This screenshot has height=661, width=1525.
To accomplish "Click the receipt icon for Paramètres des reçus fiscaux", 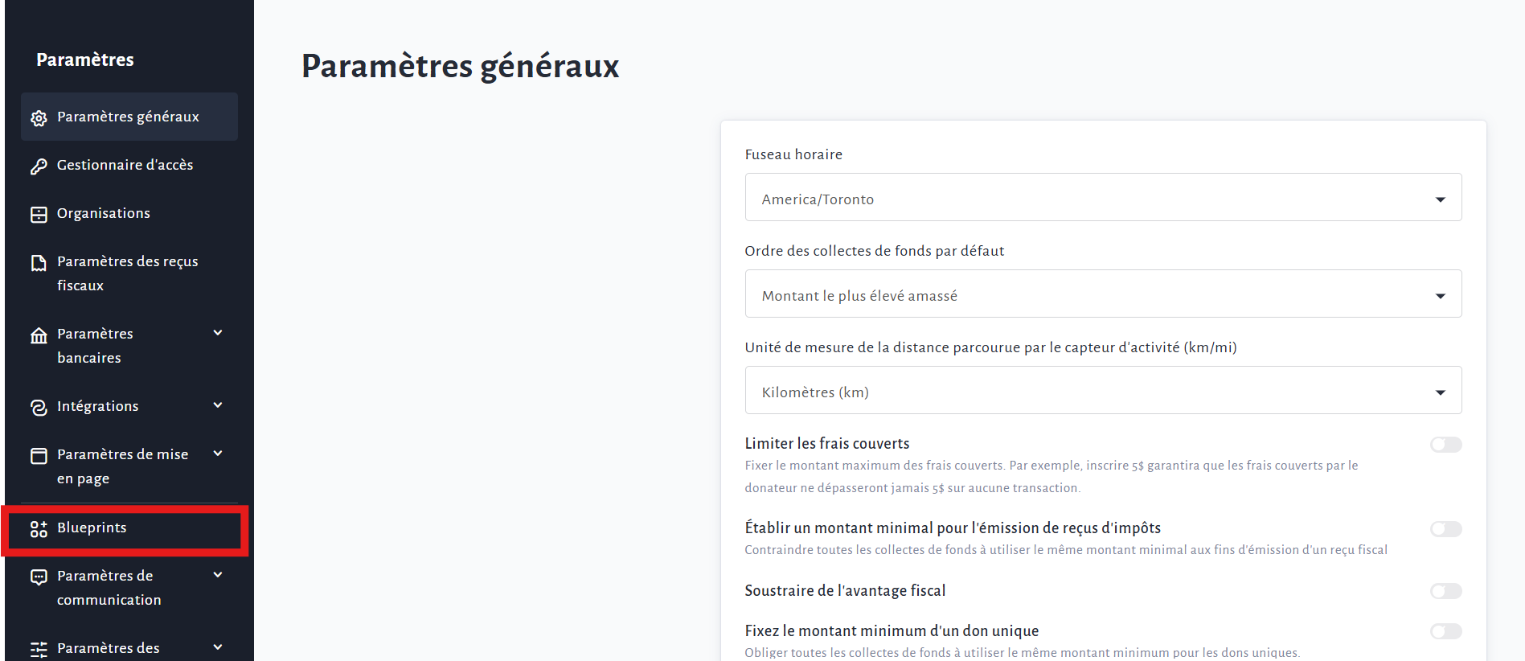I will [39, 263].
